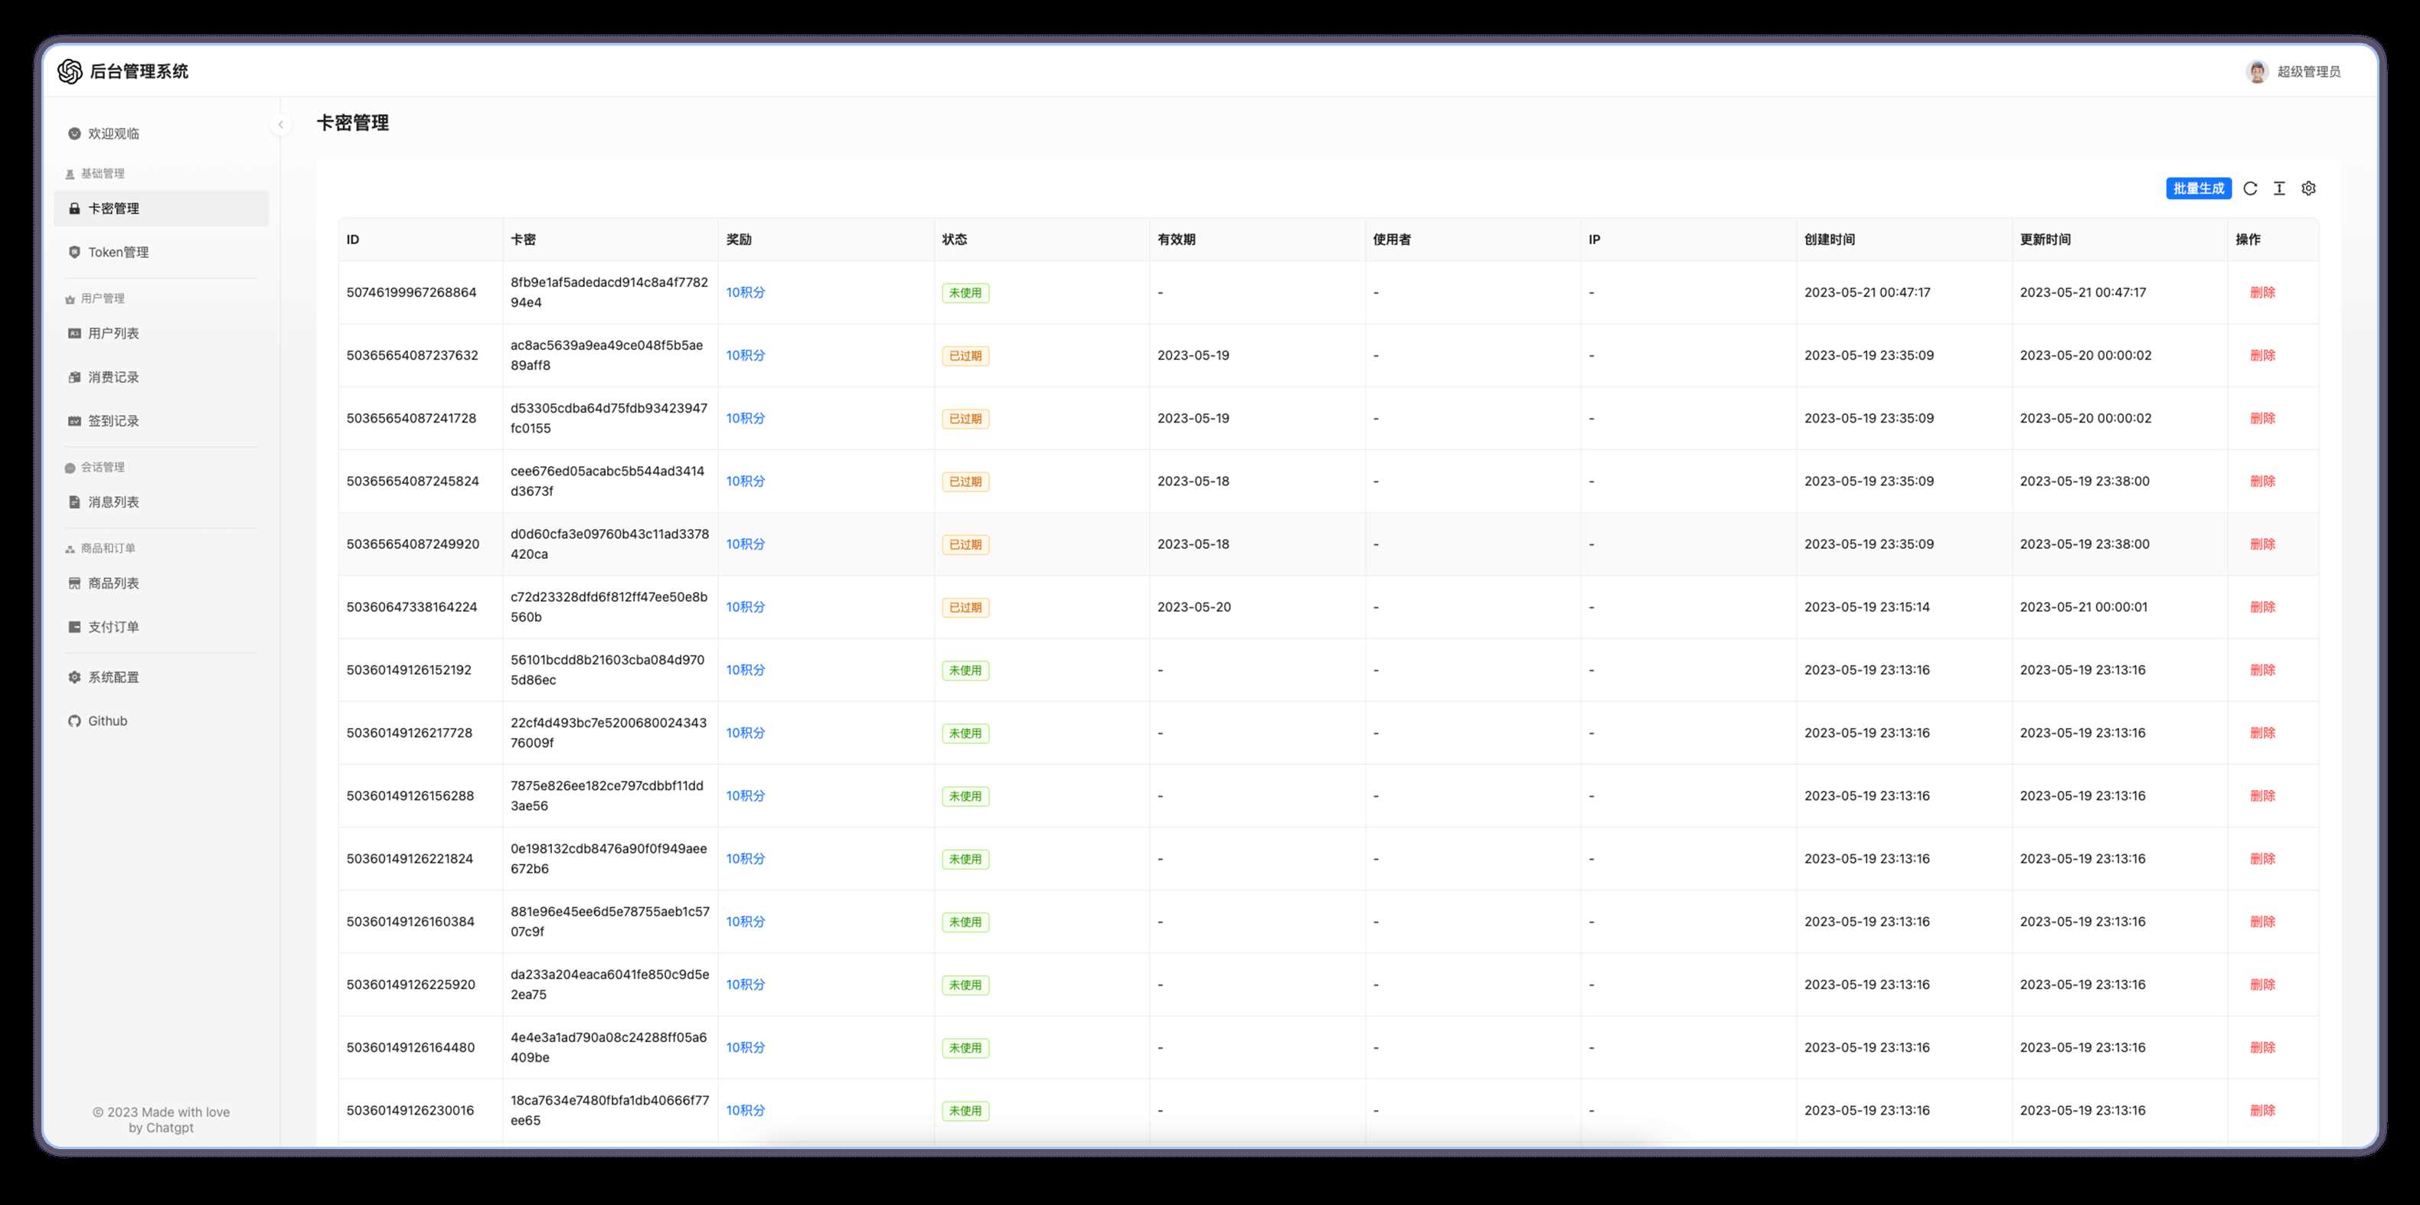Delete the first card key with 删除

point(2263,292)
